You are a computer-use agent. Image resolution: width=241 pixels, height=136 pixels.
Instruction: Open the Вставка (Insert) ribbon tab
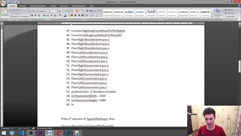click(23, 6)
